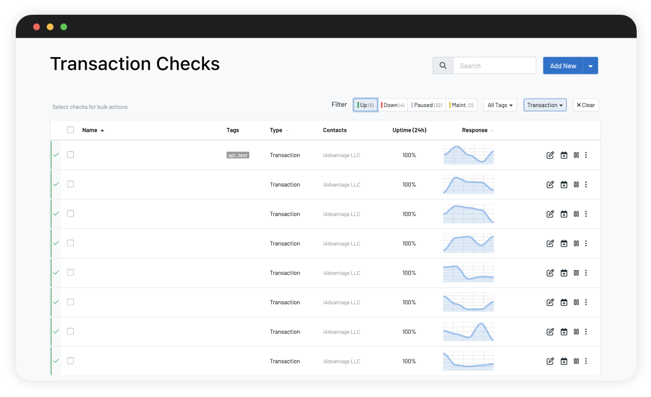Click calendar-plus icon in fourth check row
Viewport: 651px width, 397px height.
tap(564, 244)
